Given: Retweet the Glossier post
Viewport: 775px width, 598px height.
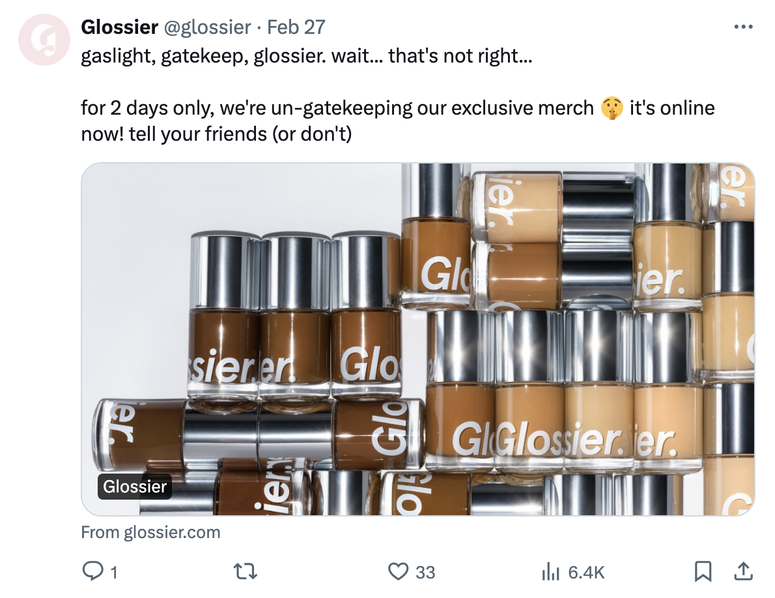Looking at the screenshot, I should coord(246,571).
